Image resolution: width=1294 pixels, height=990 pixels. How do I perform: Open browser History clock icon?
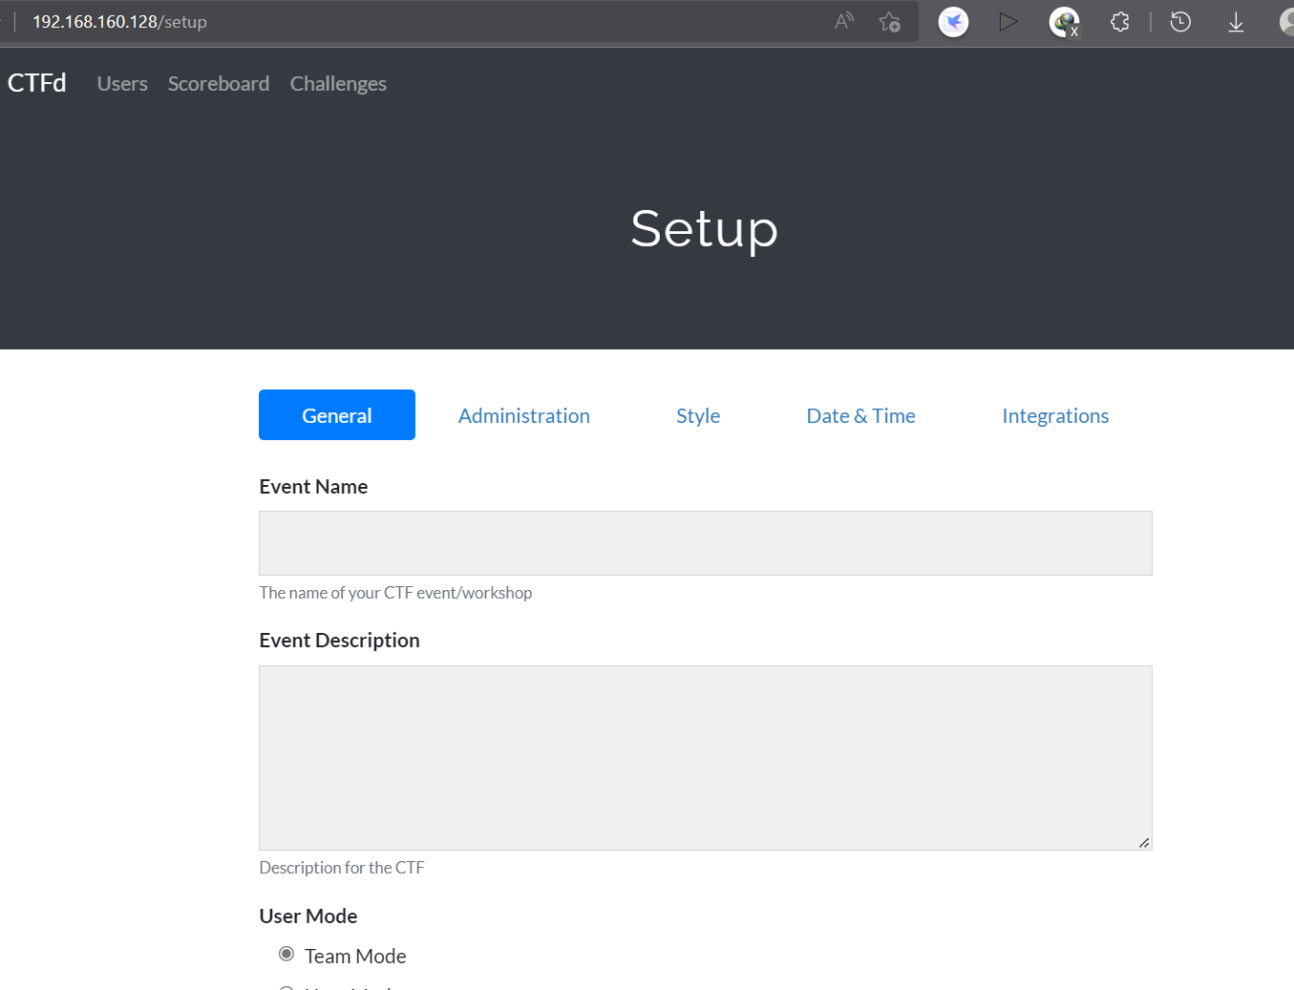coord(1180,21)
